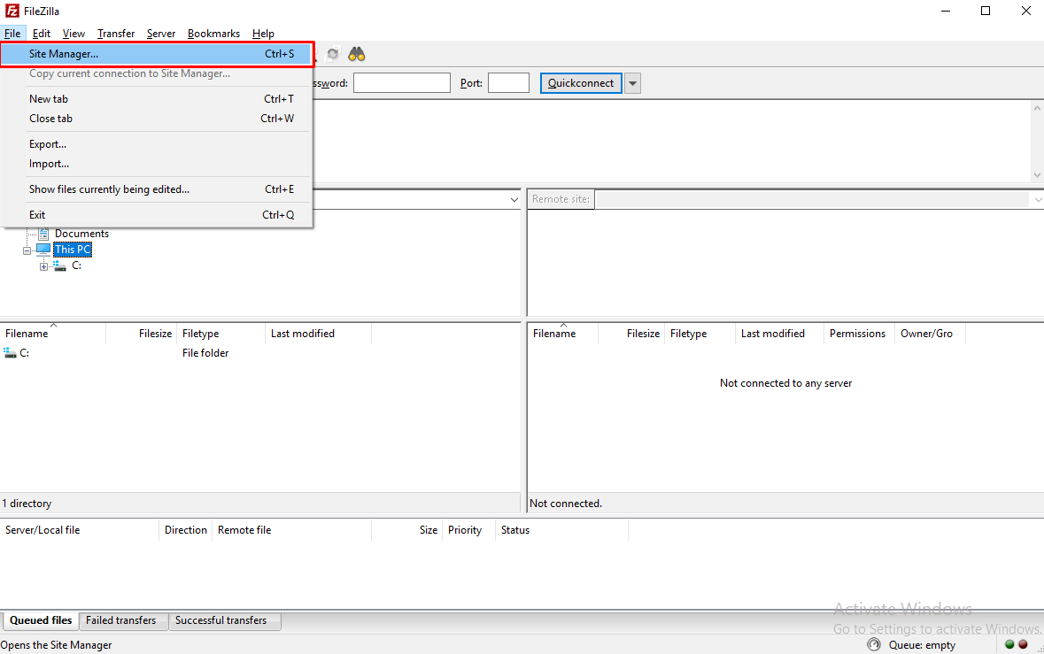Viewport: 1044px width, 654px height.
Task: Click Priority queue column header
Action: [468, 530]
